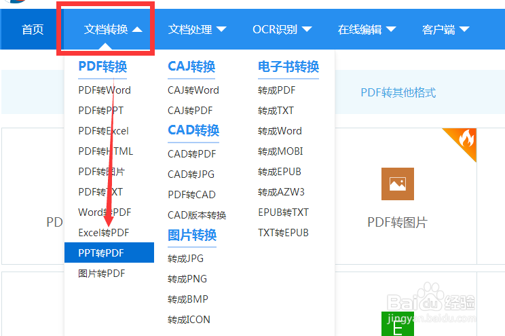
Task: Choose ebook 转成AZW3 option
Action: click(x=281, y=192)
